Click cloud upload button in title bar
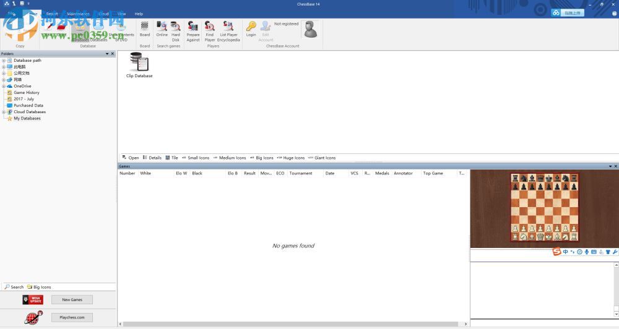The height and width of the screenshot is (329, 619). point(567,13)
